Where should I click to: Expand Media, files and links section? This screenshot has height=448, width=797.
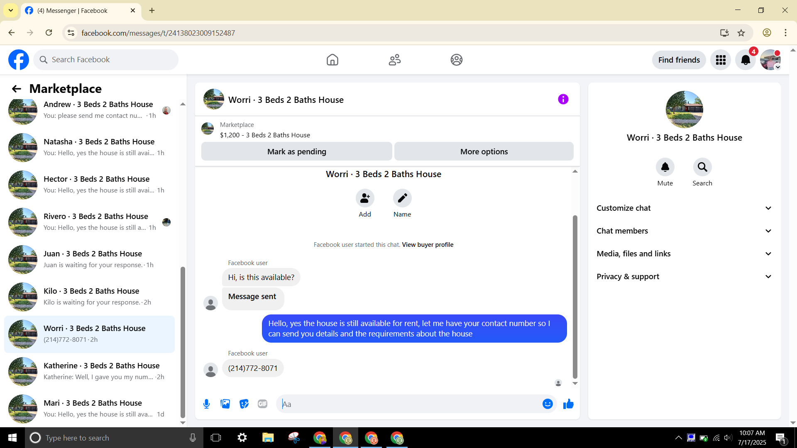[x=684, y=254]
